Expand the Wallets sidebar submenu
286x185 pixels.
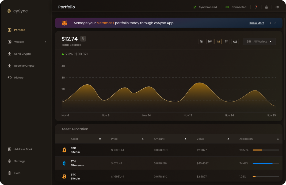(x=45, y=42)
